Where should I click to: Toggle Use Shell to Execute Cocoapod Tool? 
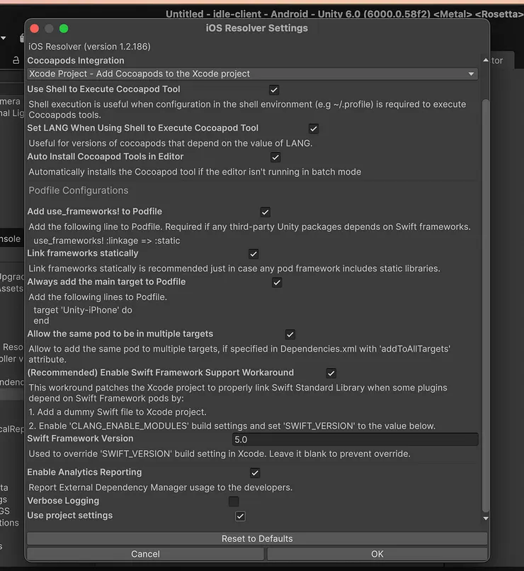274,90
